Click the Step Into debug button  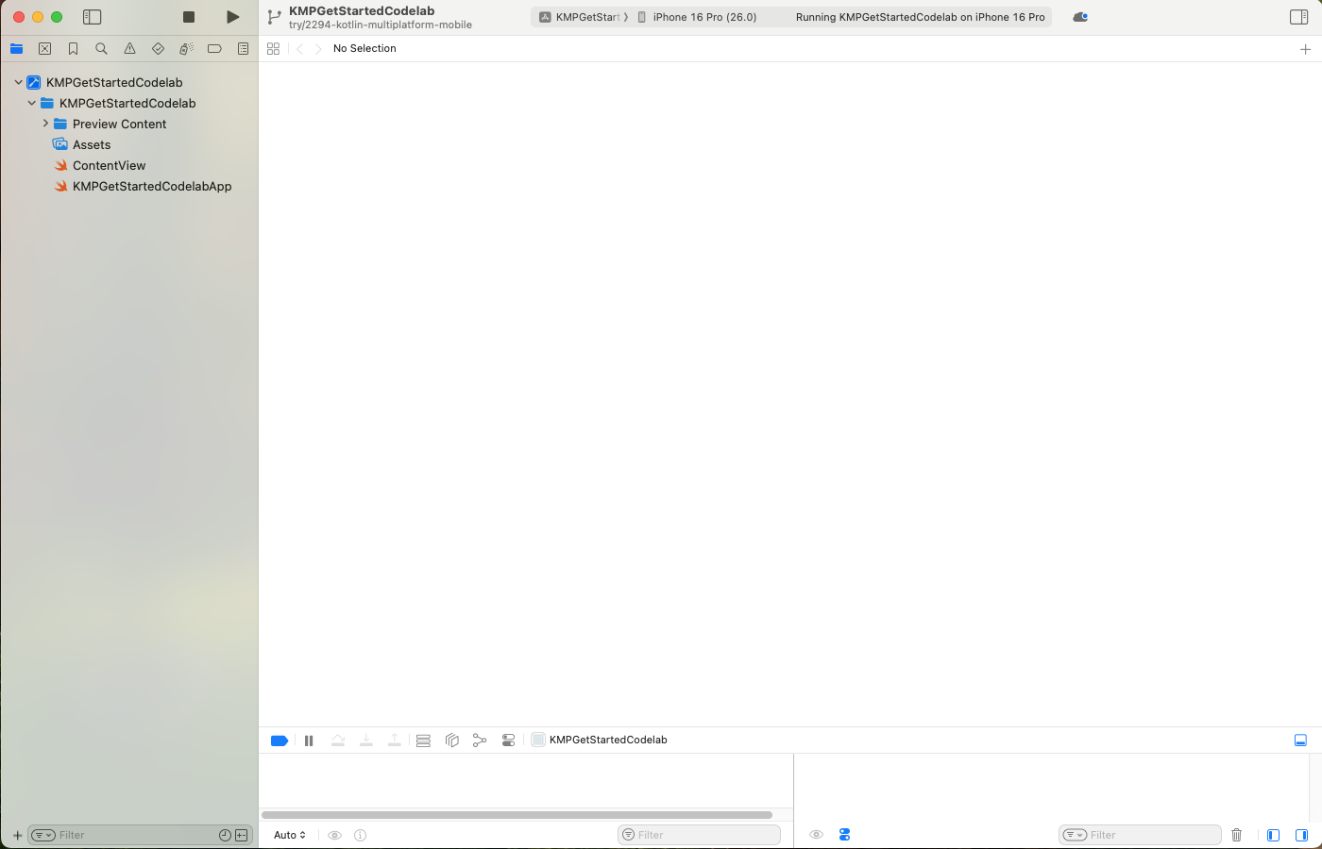click(366, 741)
